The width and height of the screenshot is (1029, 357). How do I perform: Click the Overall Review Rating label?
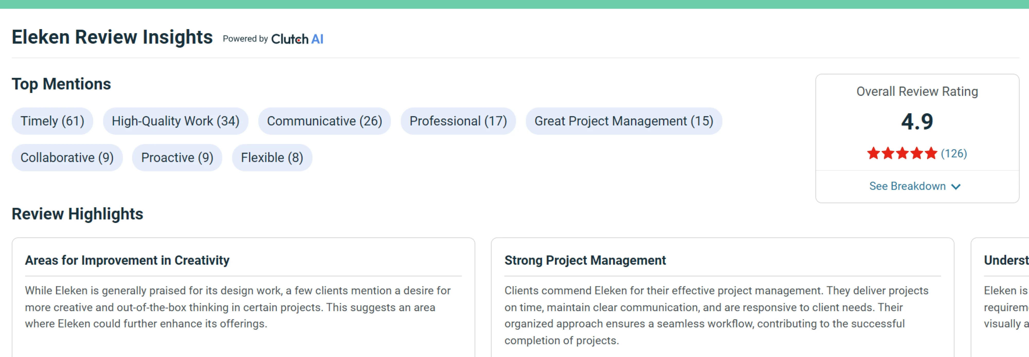(x=917, y=92)
